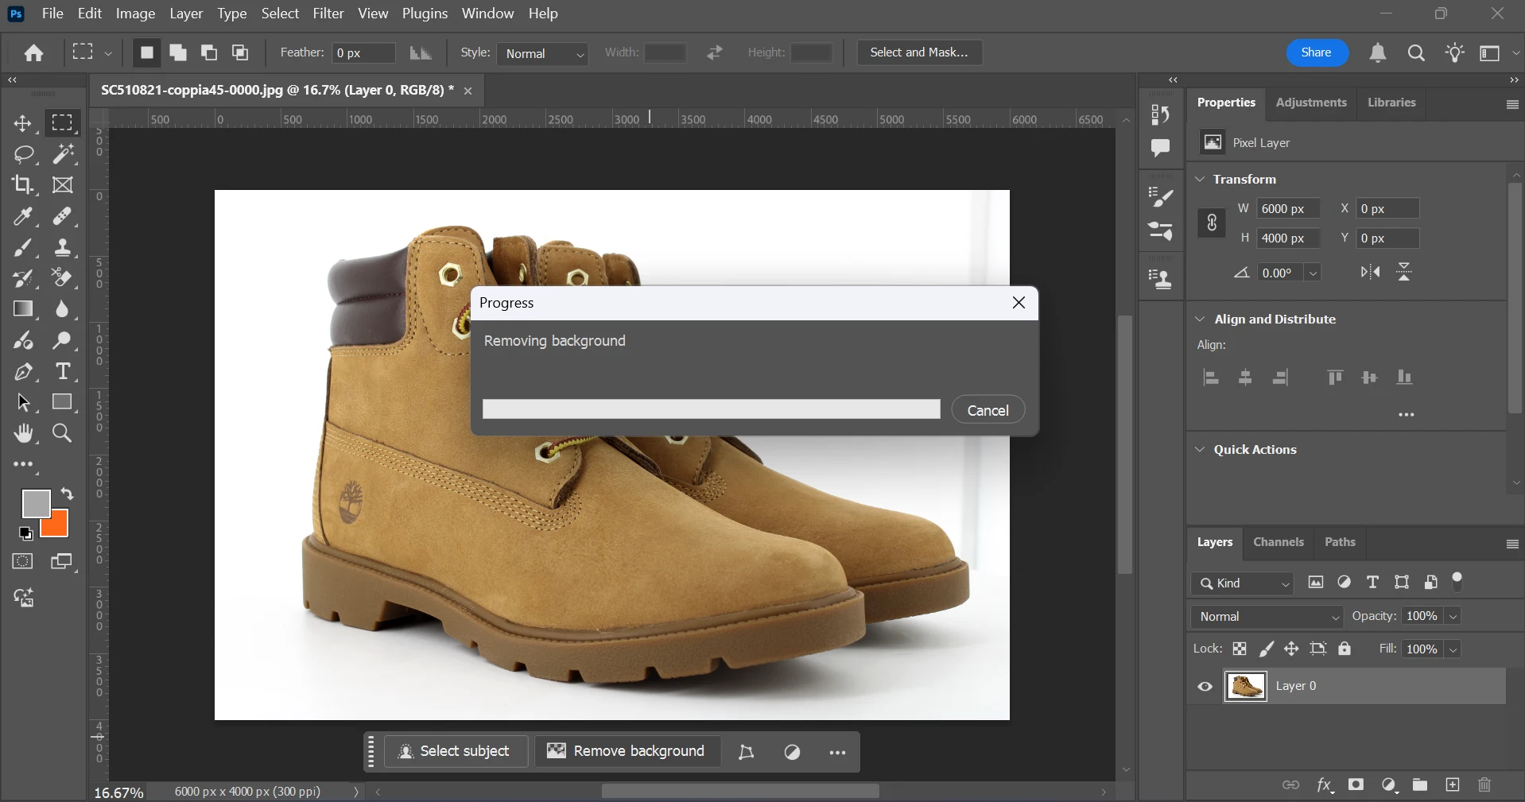
Task: Switch to the Paths tab
Action: [1340, 542]
